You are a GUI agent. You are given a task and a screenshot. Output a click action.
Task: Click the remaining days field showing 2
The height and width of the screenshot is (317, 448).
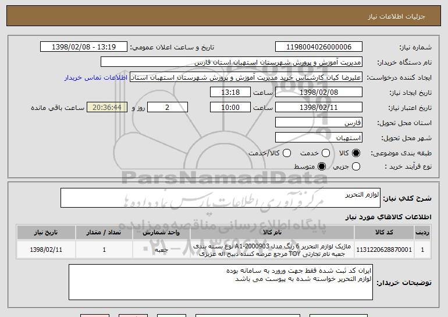(x=168, y=108)
